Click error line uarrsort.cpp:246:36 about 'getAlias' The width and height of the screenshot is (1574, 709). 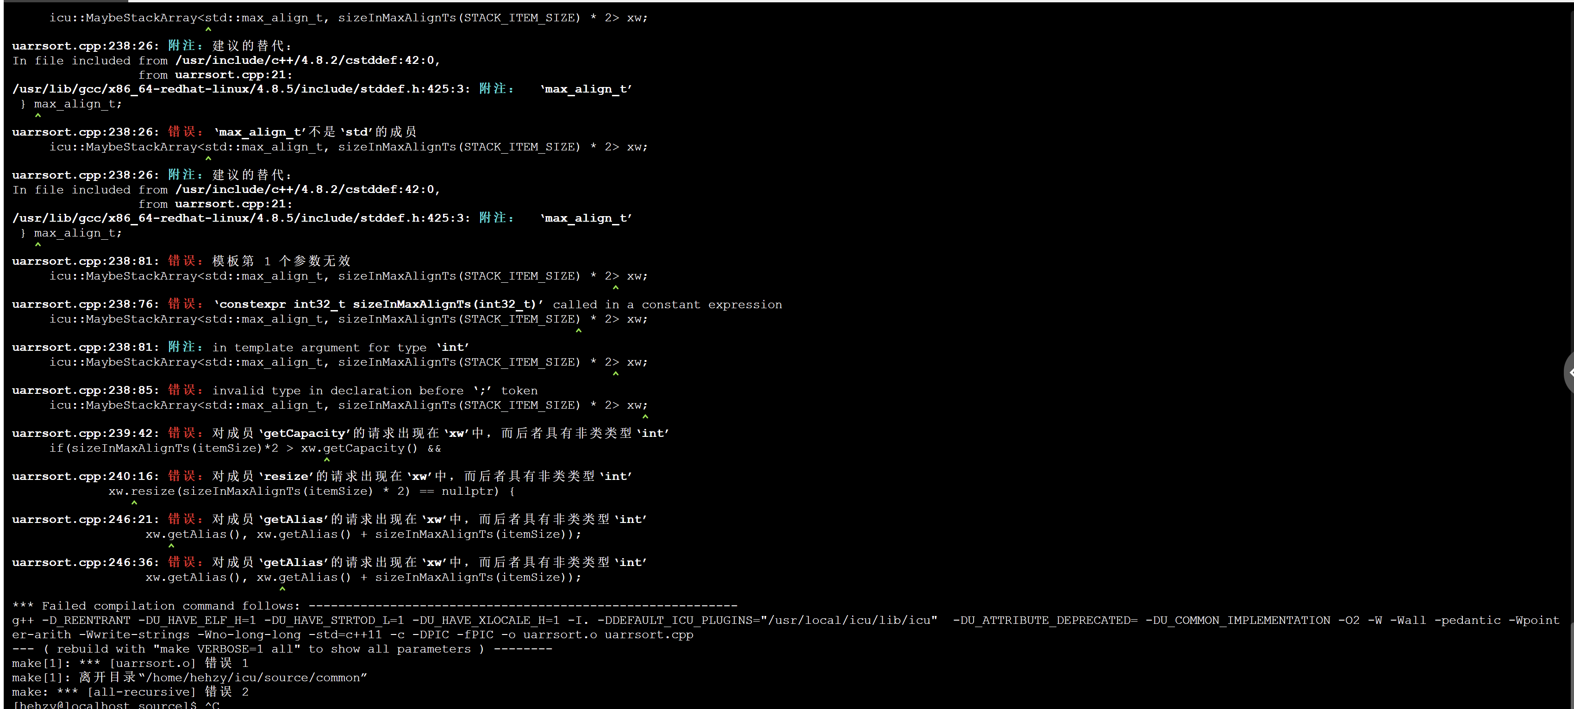point(329,562)
